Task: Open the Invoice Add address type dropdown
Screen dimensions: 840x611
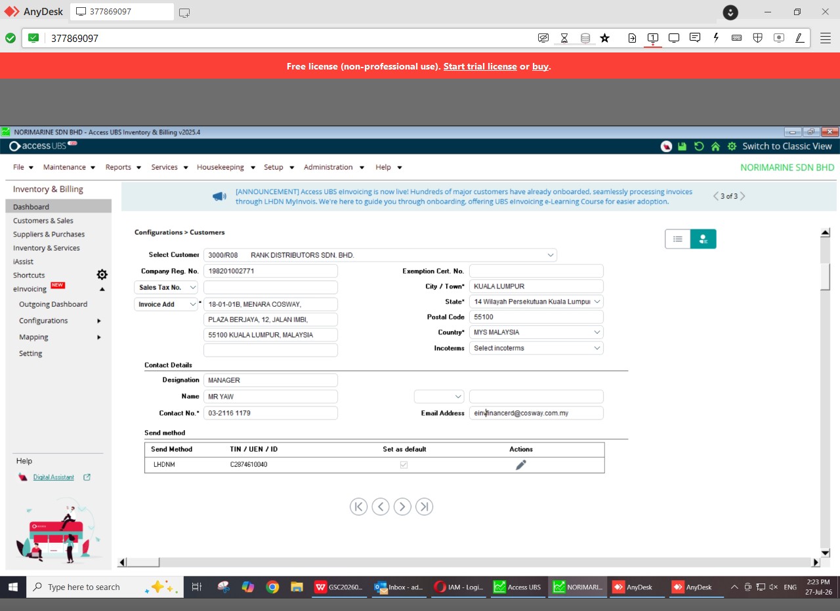Action: click(x=166, y=304)
